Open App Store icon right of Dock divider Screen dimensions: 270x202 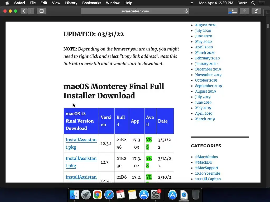(172, 195)
